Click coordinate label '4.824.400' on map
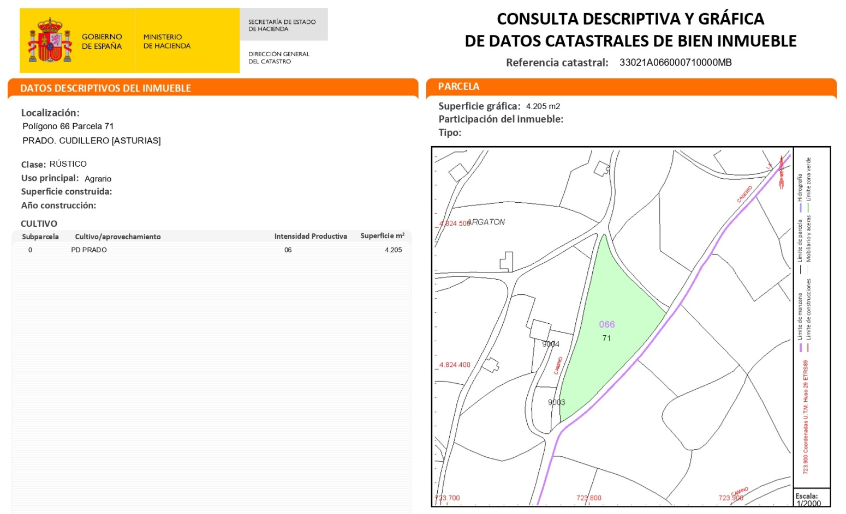Image resolution: width=846 pixels, height=514 pixels. click(454, 365)
